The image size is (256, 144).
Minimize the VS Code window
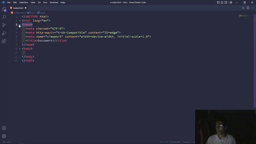[237, 2]
